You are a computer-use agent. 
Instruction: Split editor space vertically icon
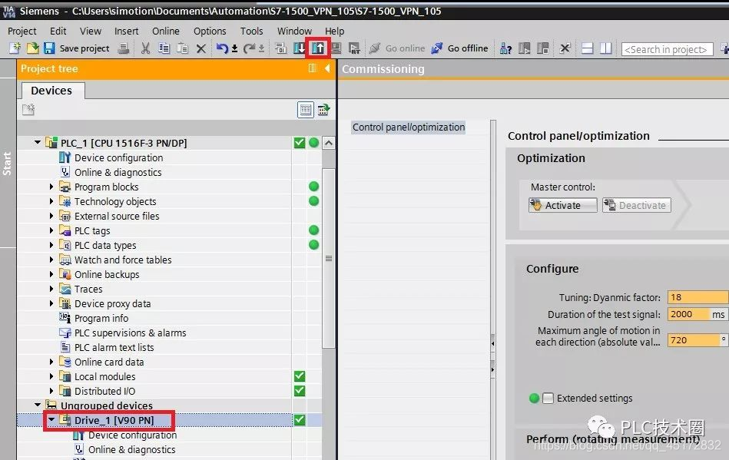coord(606,48)
